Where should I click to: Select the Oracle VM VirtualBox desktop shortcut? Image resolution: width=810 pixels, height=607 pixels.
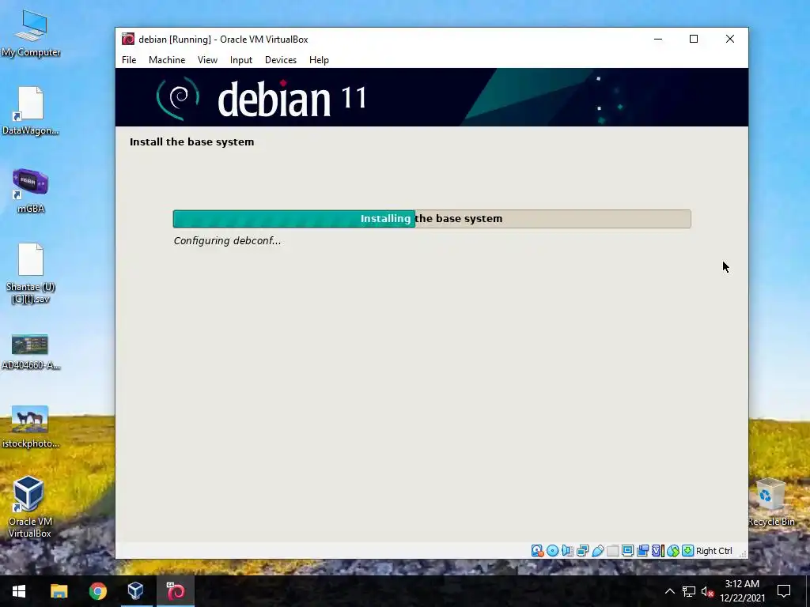pos(29,507)
